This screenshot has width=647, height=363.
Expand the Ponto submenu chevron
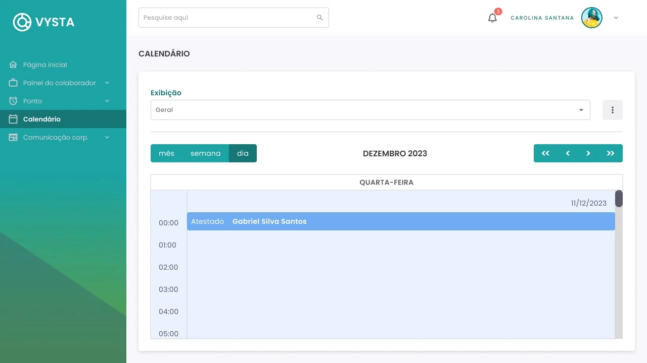pos(107,101)
